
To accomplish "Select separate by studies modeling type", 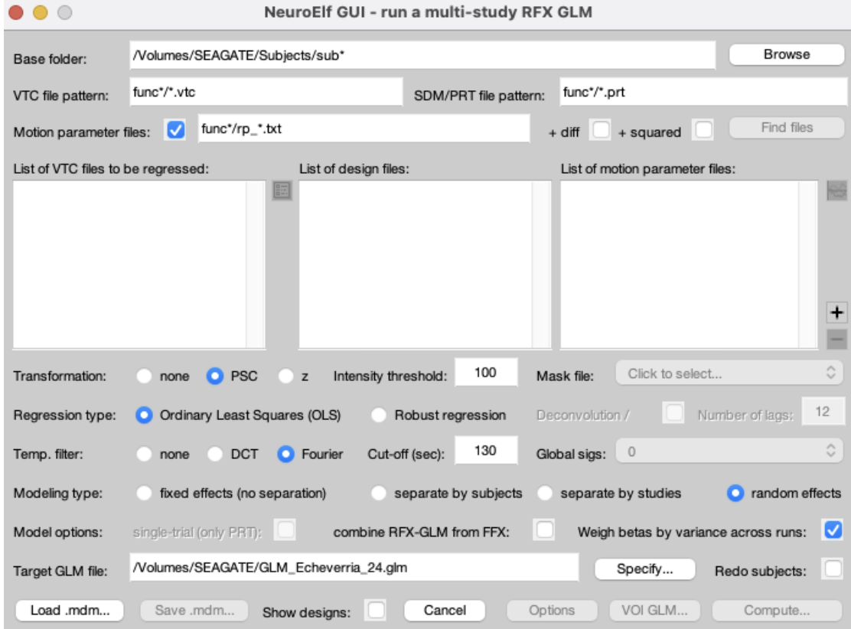I will click(545, 493).
